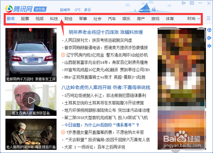
Task: Open FF宣布完成超10亿美元A轮融资 article
Action: point(107,70)
